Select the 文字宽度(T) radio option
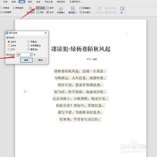 click(28, 46)
